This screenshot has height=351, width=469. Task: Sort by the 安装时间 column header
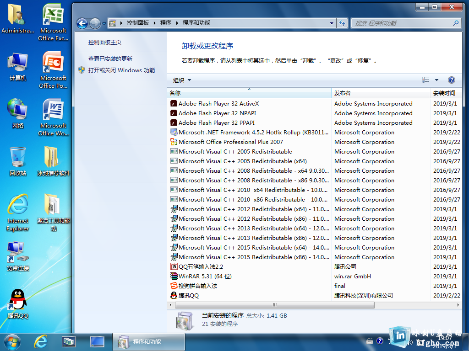446,93
